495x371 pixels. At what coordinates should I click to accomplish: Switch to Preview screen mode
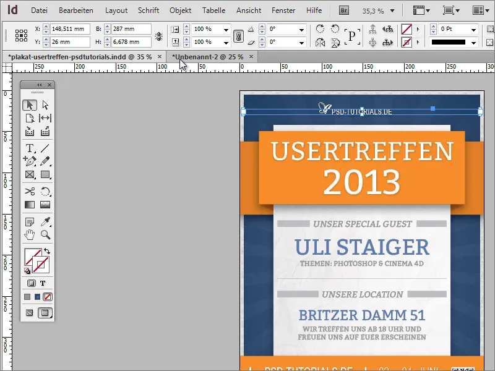(x=45, y=313)
